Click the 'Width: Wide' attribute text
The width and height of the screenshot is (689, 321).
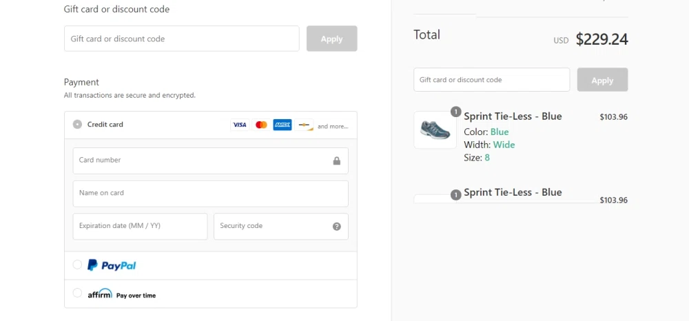point(489,145)
